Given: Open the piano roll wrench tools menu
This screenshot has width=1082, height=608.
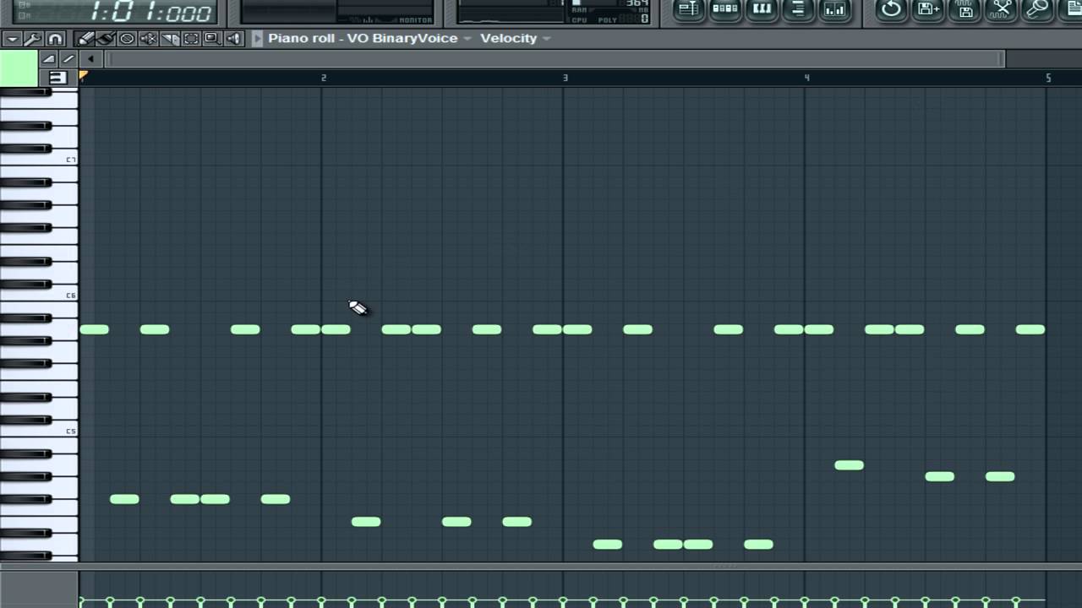Looking at the screenshot, I should click(x=33, y=39).
